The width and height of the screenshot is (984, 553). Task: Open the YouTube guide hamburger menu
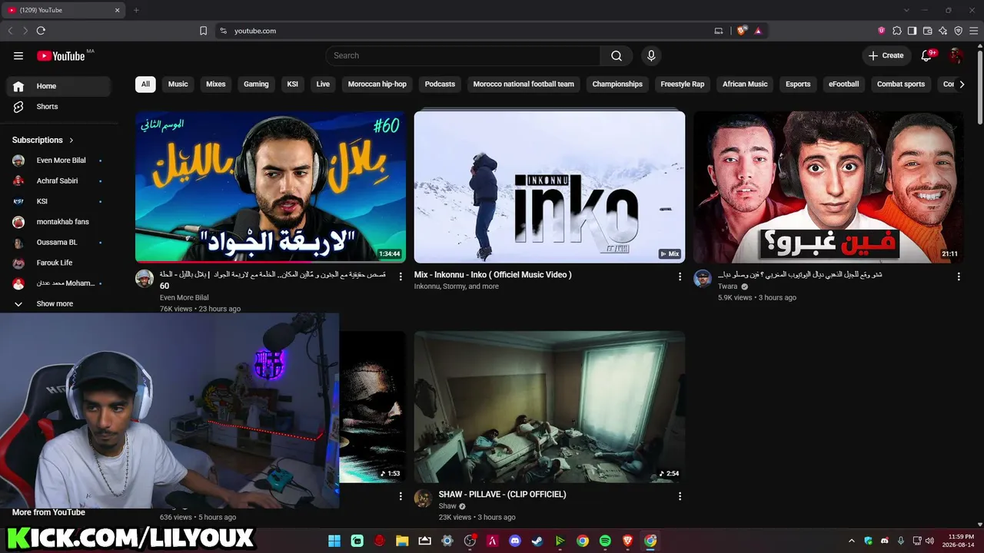pyautogui.click(x=18, y=55)
